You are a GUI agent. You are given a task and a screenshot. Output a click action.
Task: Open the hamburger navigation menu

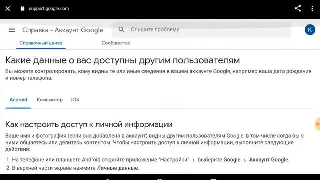coord(12,30)
